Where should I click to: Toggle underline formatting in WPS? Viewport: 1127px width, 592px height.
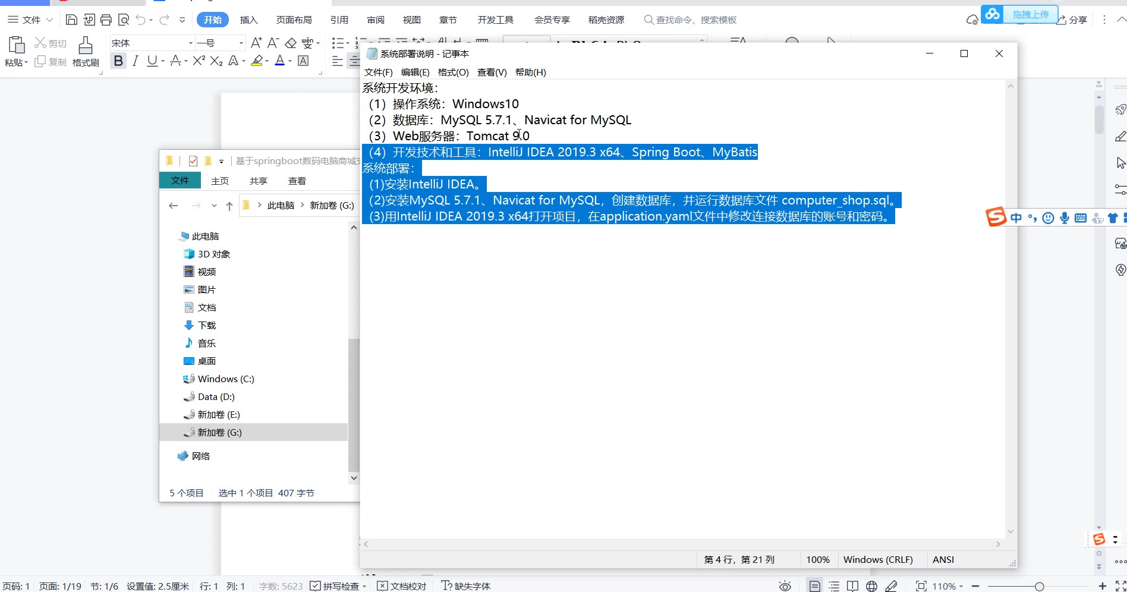(152, 61)
